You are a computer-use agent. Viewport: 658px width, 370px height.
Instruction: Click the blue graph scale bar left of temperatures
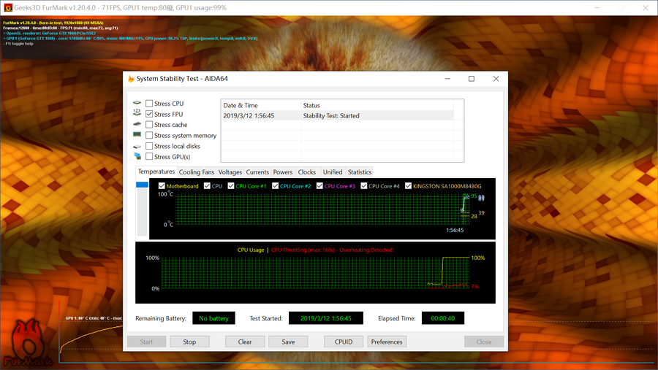(x=142, y=185)
